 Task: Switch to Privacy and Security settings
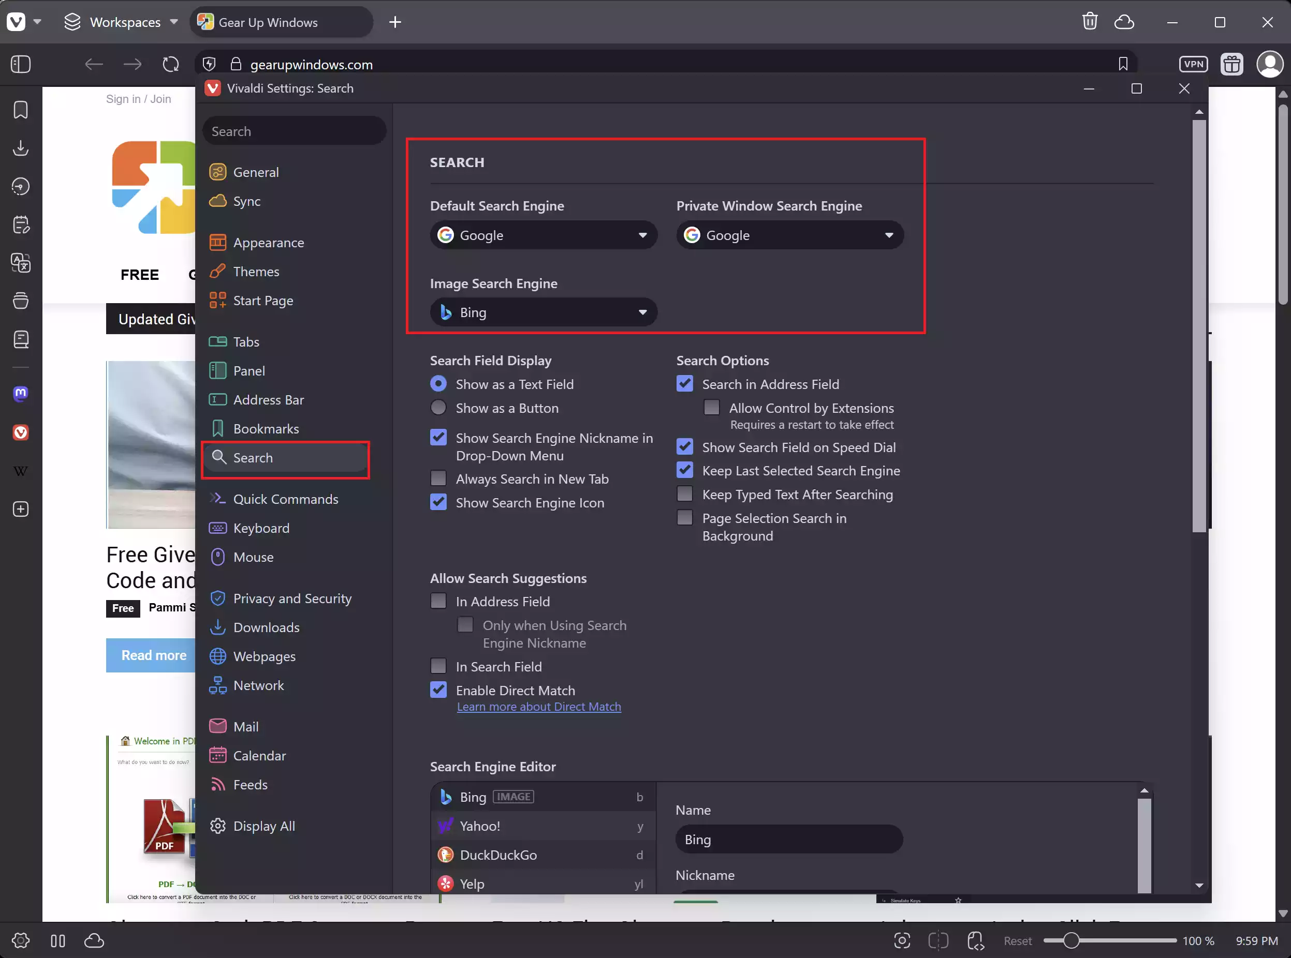click(292, 598)
